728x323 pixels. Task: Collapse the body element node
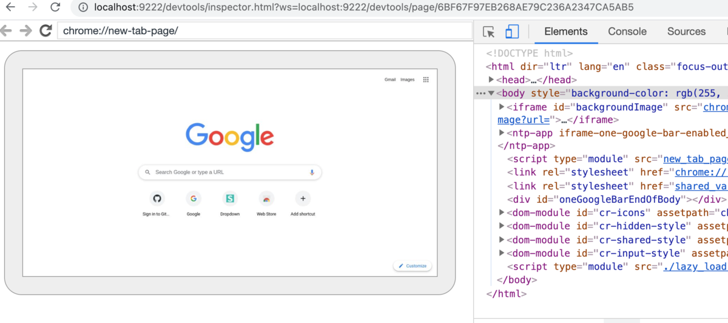tap(491, 93)
